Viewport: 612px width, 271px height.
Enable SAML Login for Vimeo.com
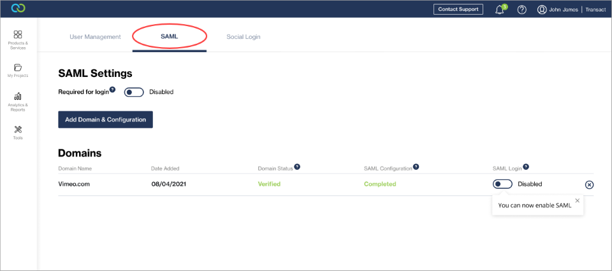click(502, 184)
